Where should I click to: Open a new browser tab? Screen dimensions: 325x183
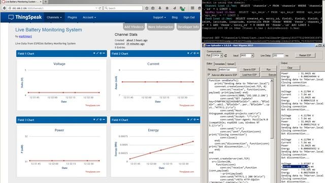point(46,2)
